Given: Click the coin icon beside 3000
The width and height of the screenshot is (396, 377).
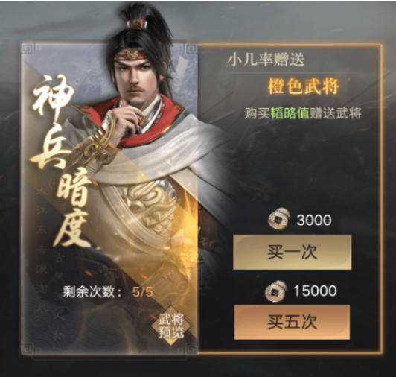Looking at the screenshot, I should (x=278, y=219).
